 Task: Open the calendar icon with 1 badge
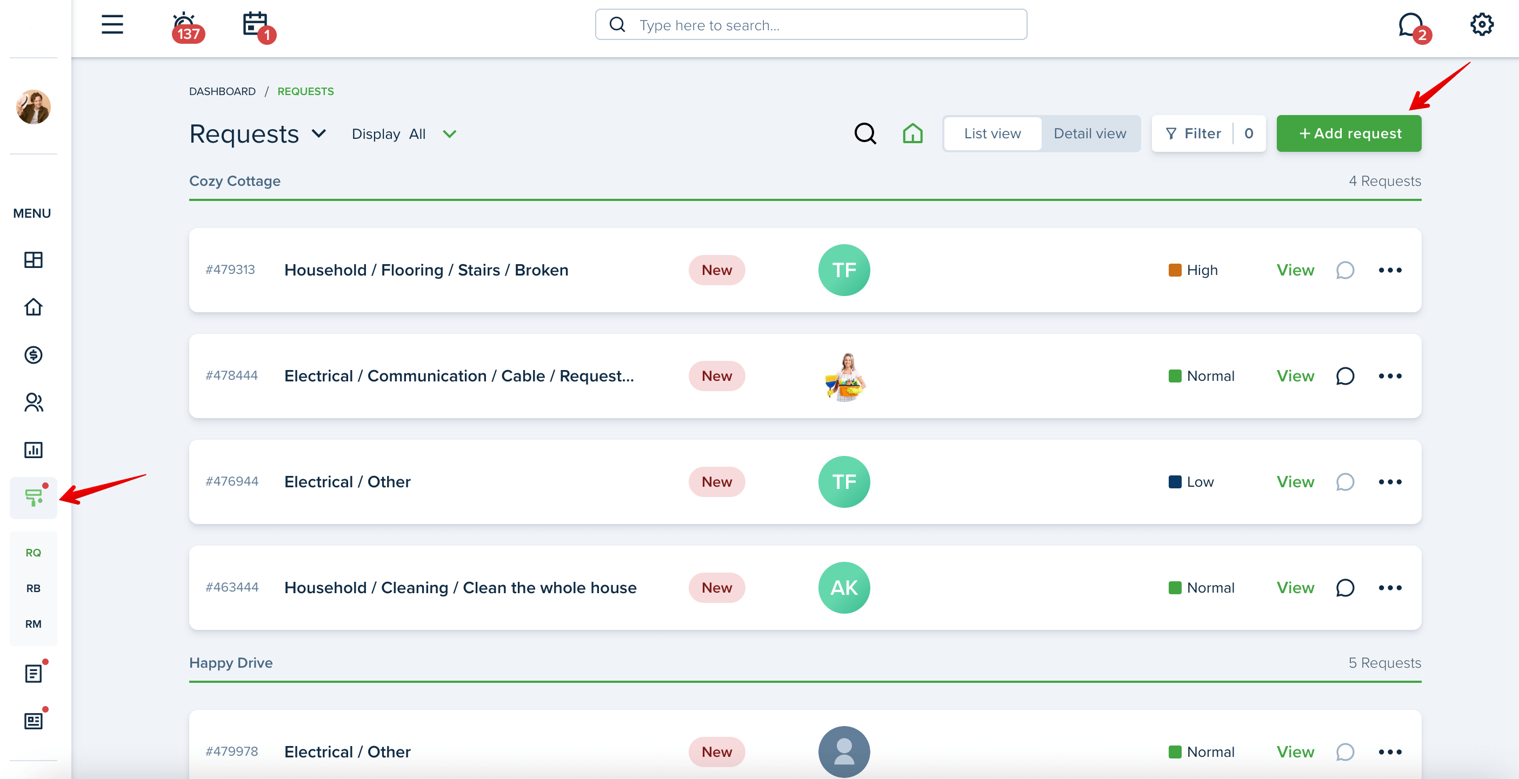point(258,26)
